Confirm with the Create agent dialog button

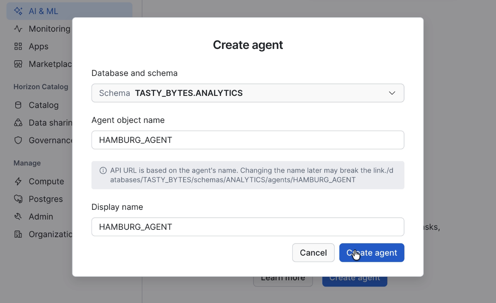coord(372,252)
